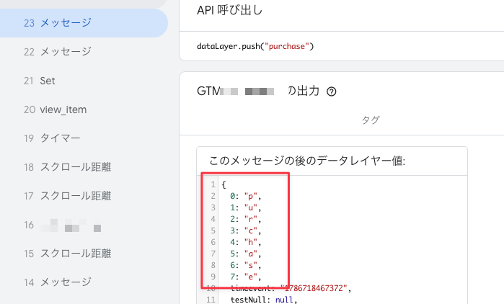Open help icon next to の出力
Viewport: 504px width, 304px height.
tap(332, 91)
